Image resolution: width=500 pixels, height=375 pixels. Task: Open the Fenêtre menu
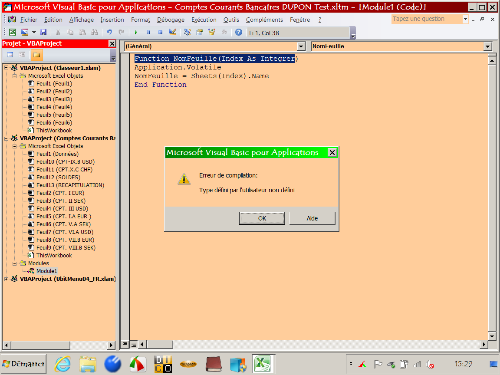point(300,20)
